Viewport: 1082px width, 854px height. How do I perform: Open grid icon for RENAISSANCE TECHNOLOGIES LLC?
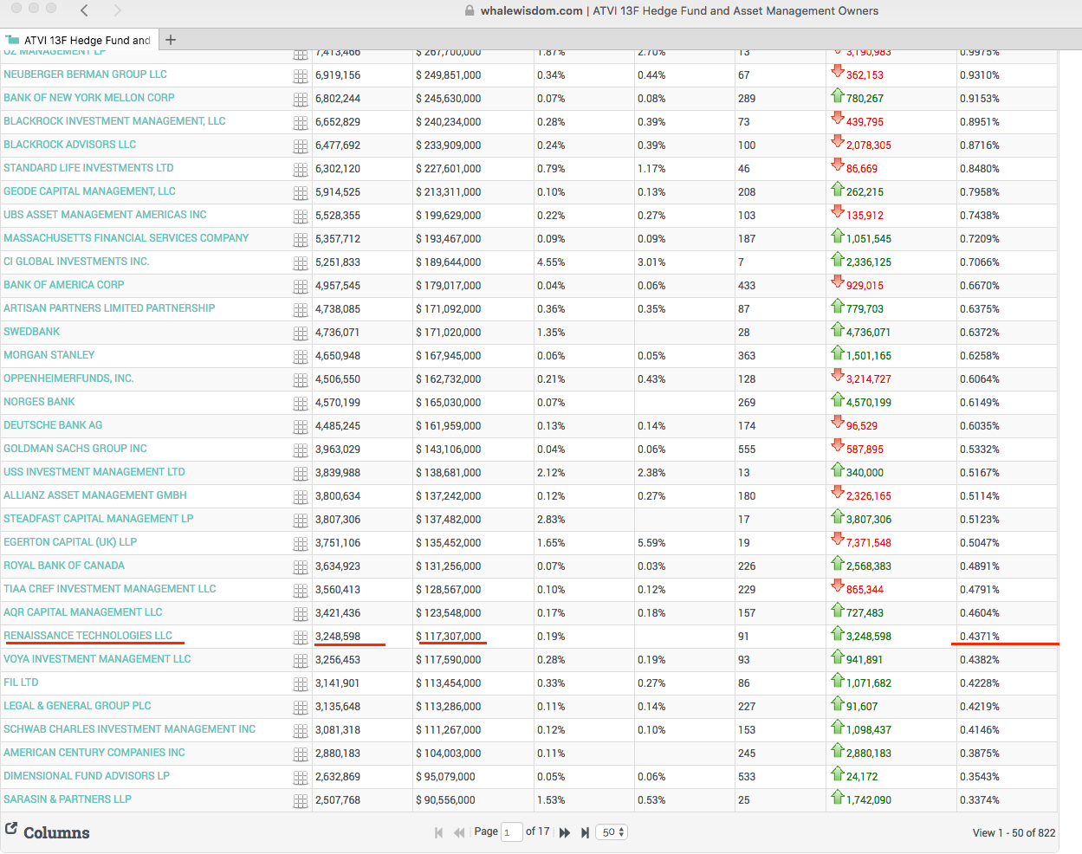(x=301, y=637)
